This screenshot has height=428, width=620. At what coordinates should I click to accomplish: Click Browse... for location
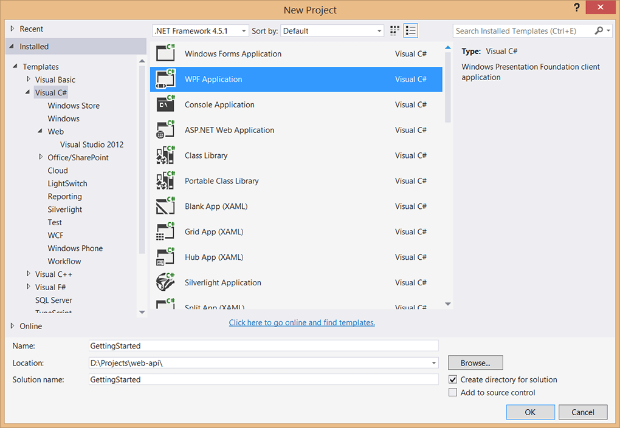click(475, 363)
